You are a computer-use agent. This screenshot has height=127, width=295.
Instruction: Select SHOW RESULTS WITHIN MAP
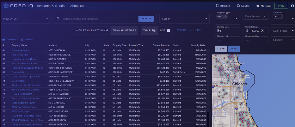coord(92,30)
